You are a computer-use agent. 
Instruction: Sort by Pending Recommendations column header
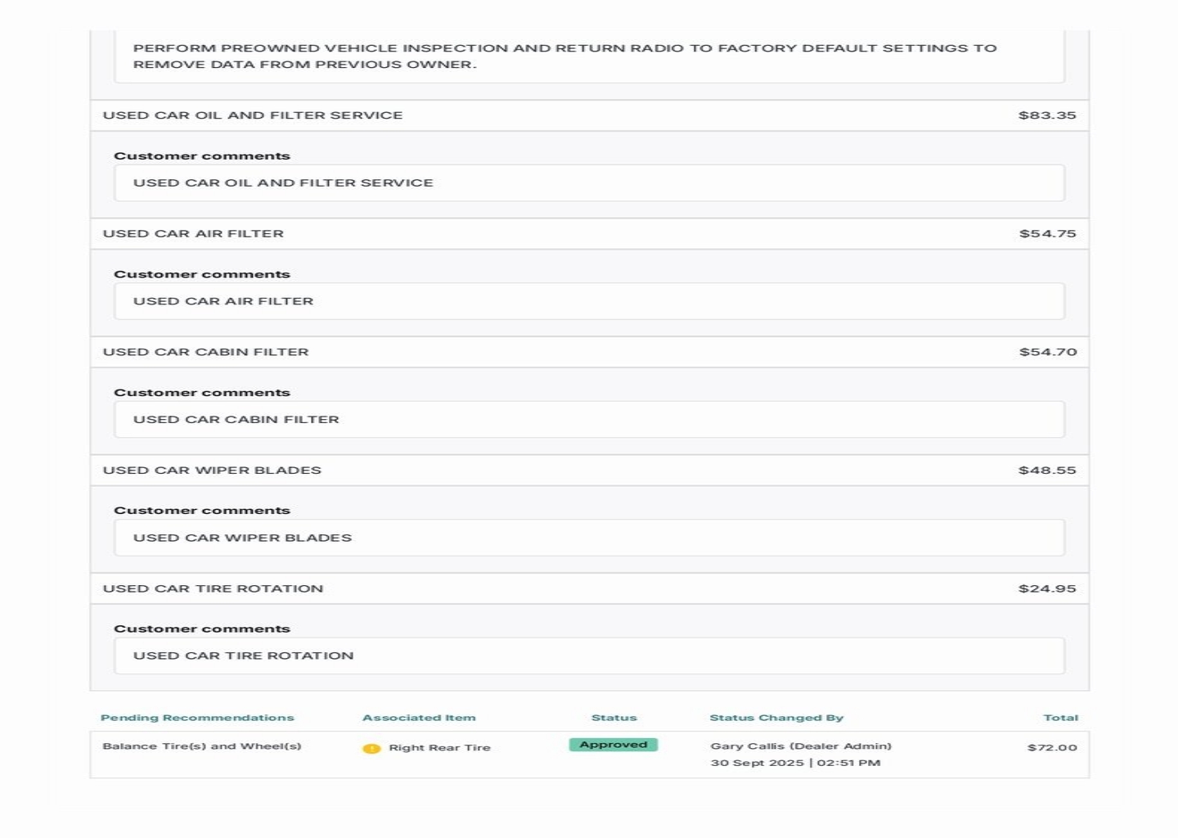point(197,718)
